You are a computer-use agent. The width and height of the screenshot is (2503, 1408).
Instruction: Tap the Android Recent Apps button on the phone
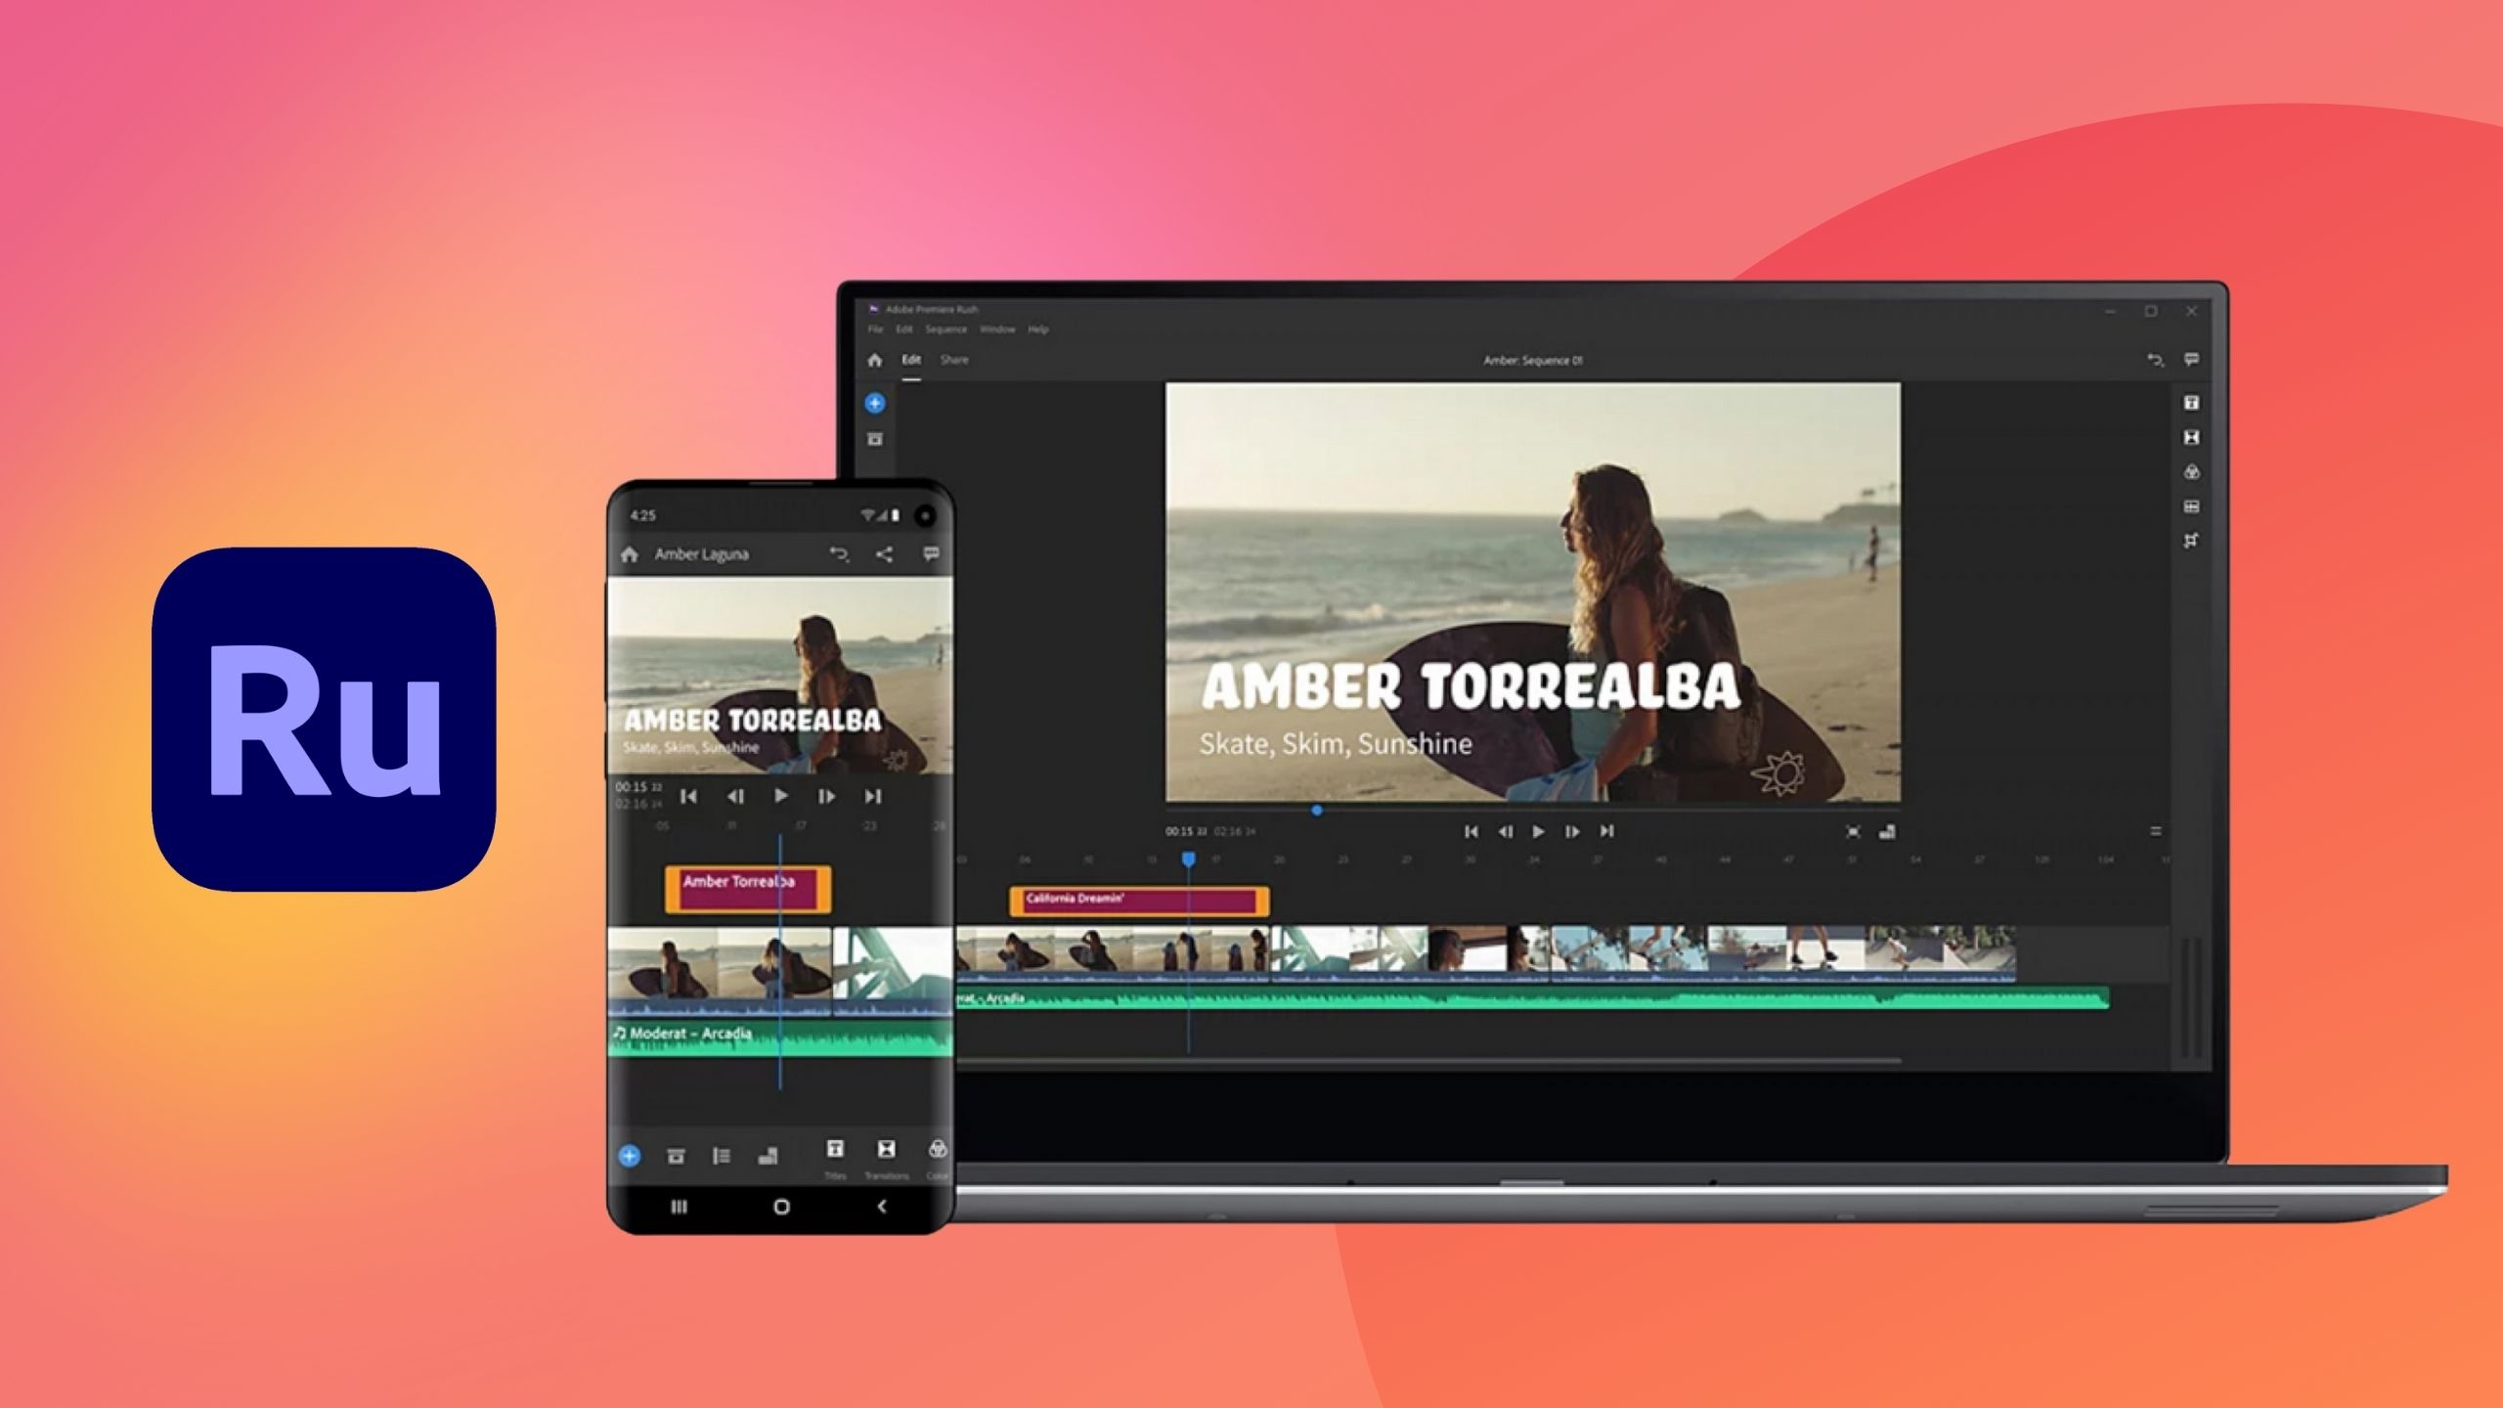pos(679,1207)
